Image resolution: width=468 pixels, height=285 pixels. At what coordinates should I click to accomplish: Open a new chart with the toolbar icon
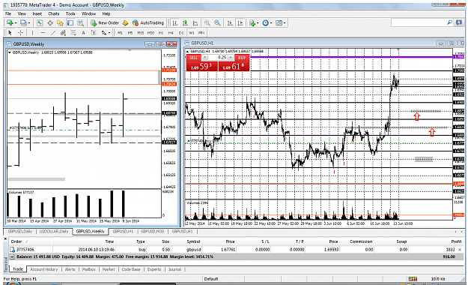(x=10, y=22)
